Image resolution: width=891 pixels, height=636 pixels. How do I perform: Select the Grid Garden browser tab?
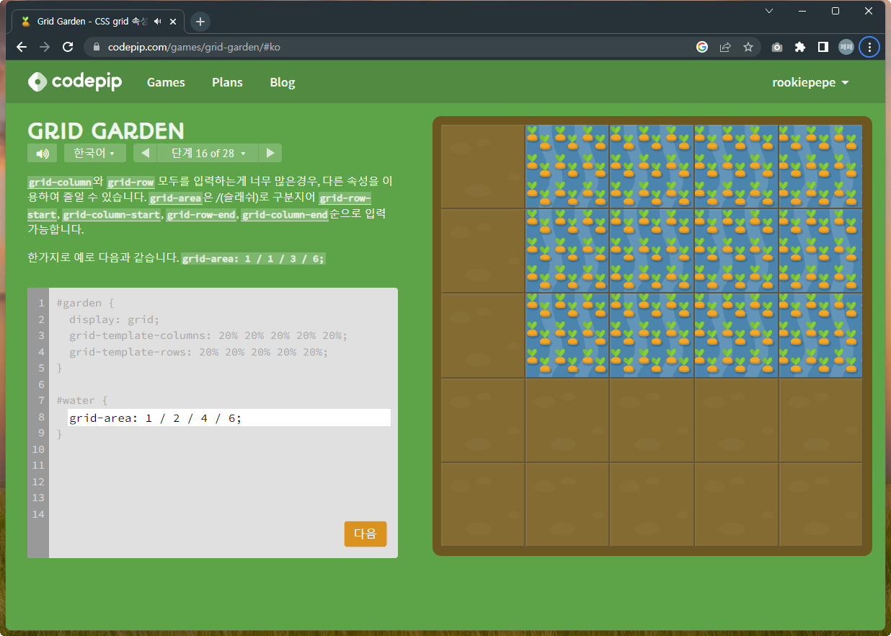click(98, 22)
